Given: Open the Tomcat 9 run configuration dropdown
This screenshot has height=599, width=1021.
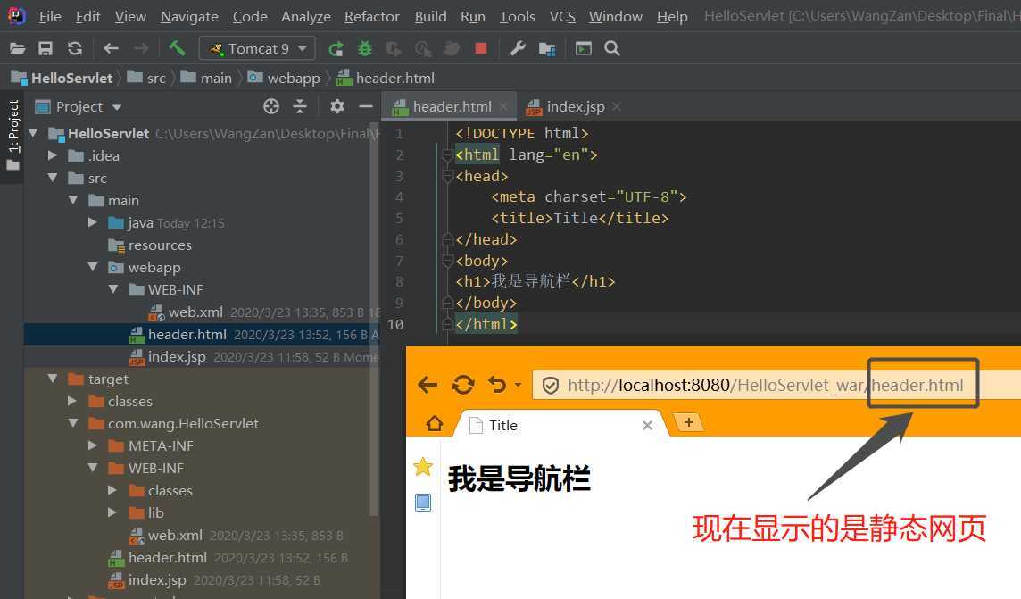Looking at the screenshot, I should coord(257,48).
